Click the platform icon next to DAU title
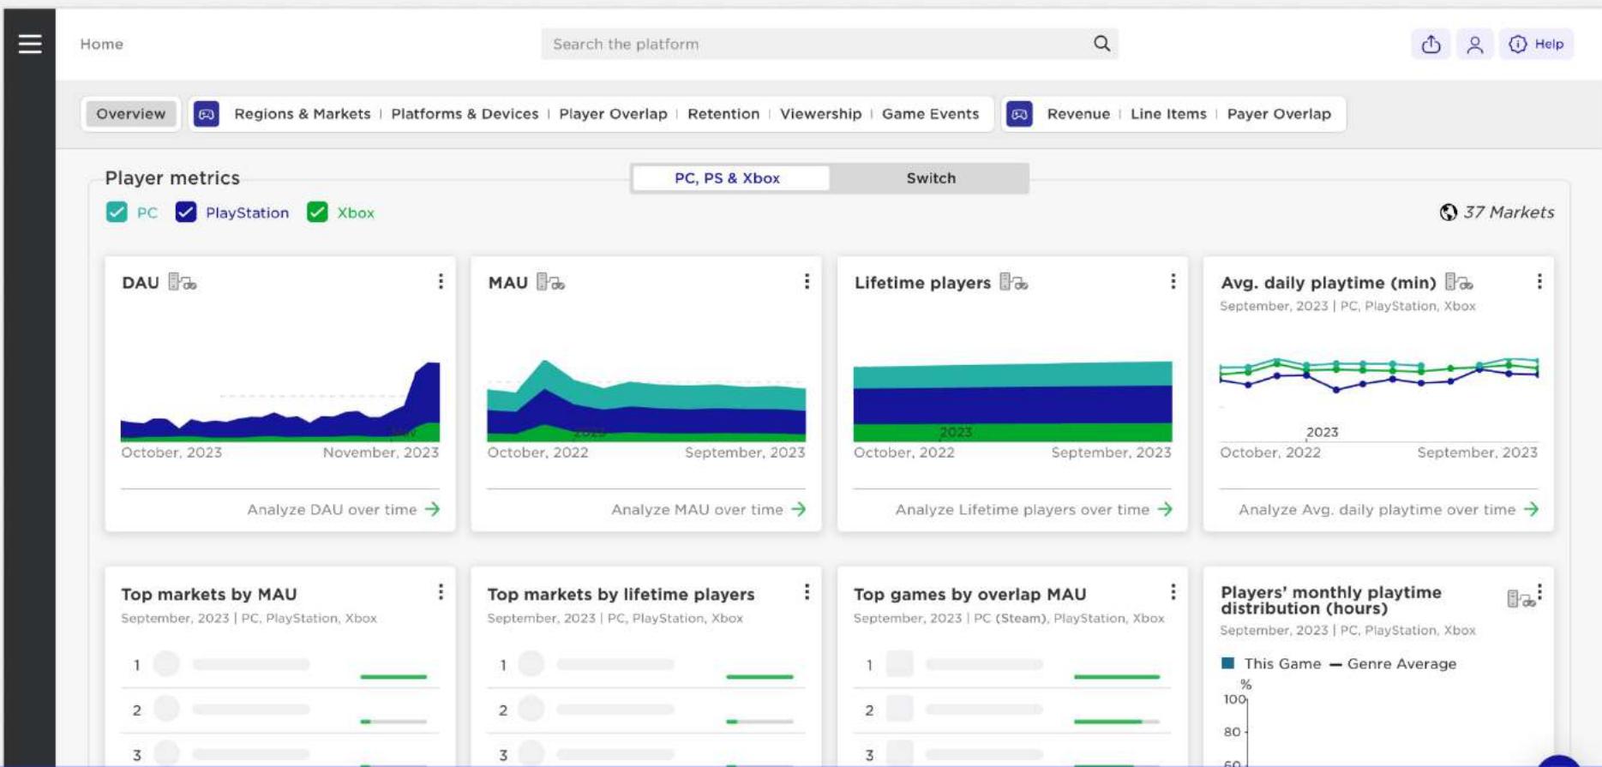Image resolution: width=1602 pixels, height=767 pixels. [182, 282]
